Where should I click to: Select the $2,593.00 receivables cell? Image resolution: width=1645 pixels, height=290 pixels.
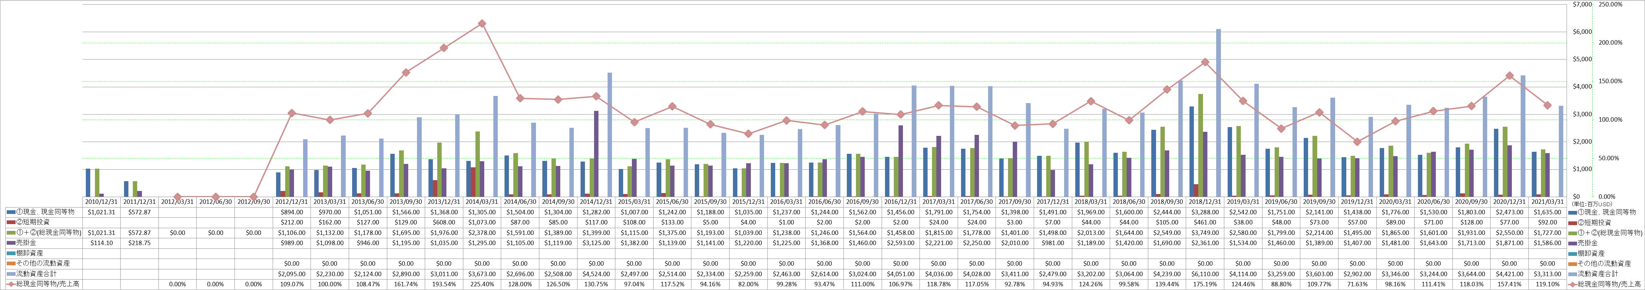coord(901,243)
